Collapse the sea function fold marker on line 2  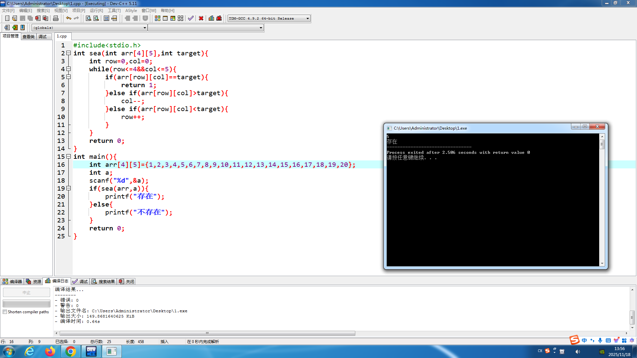[x=68, y=53]
